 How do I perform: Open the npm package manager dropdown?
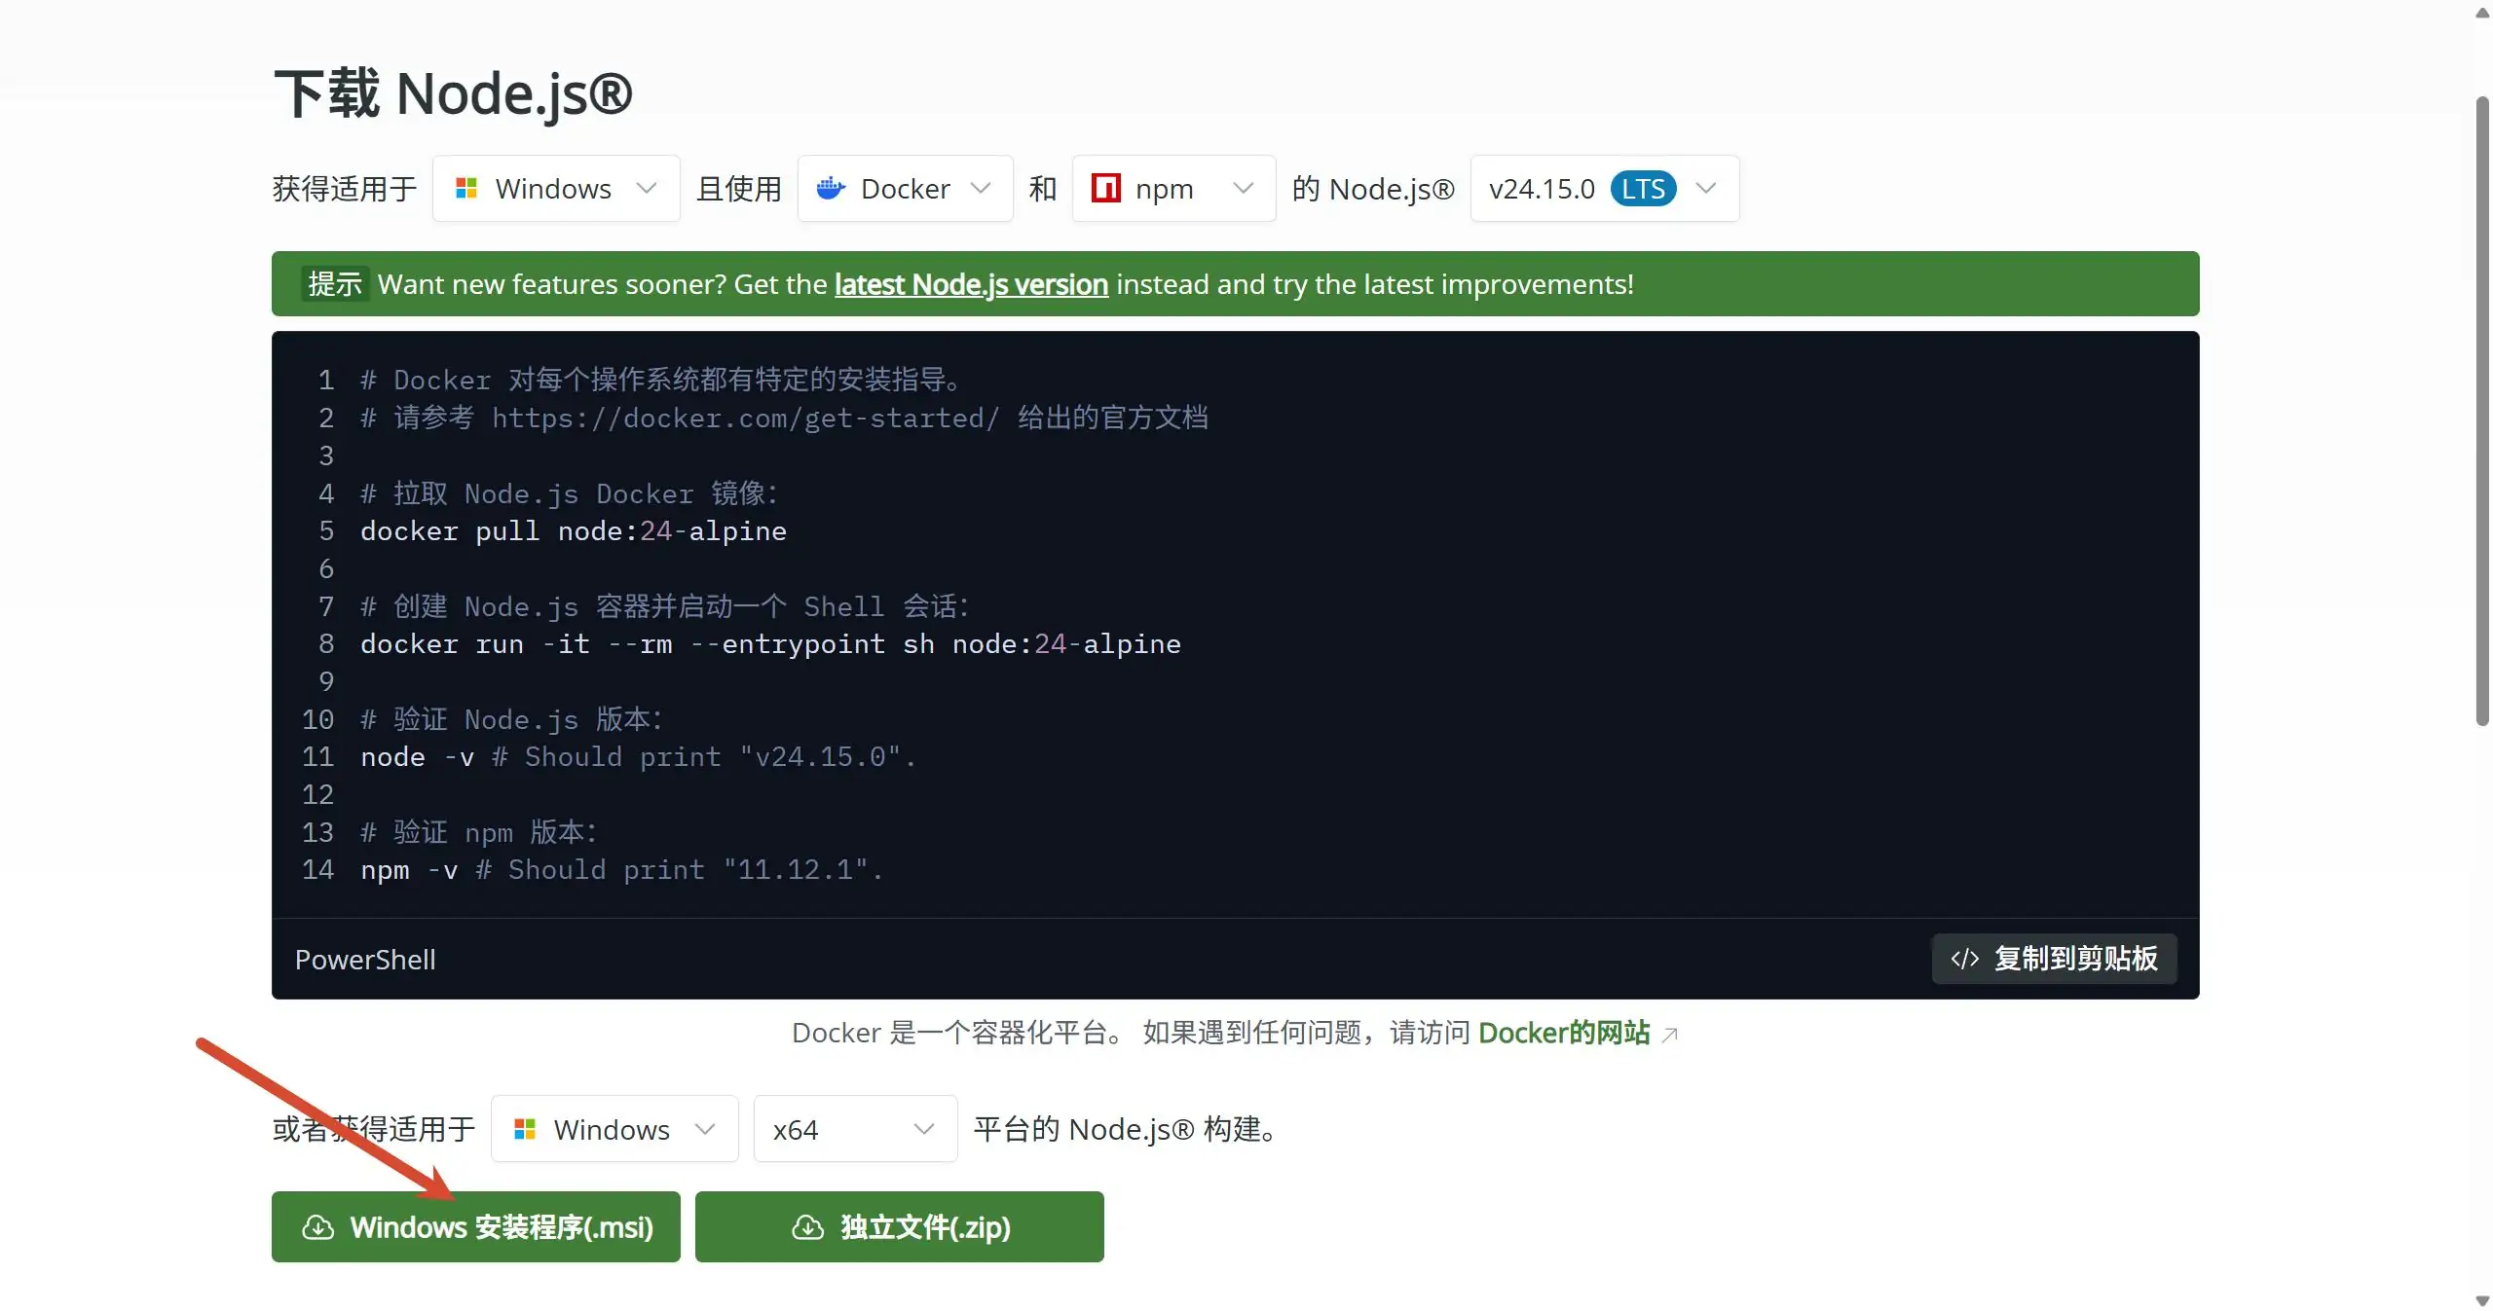(x=1173, y=188)
